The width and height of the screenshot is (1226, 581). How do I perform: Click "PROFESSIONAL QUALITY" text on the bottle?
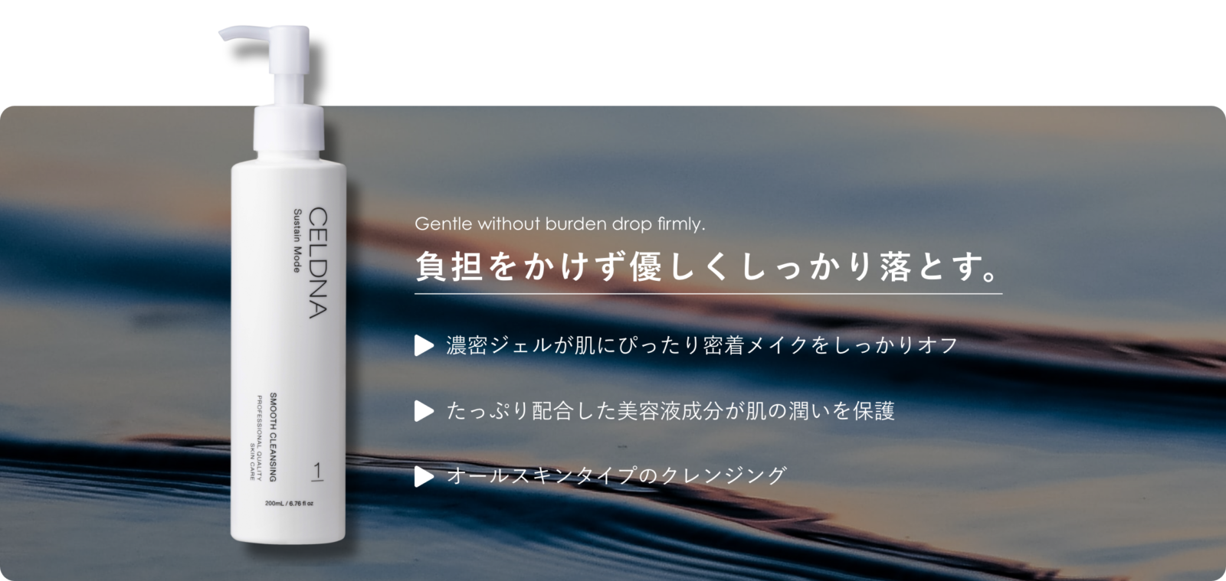[x=260, y=438]
